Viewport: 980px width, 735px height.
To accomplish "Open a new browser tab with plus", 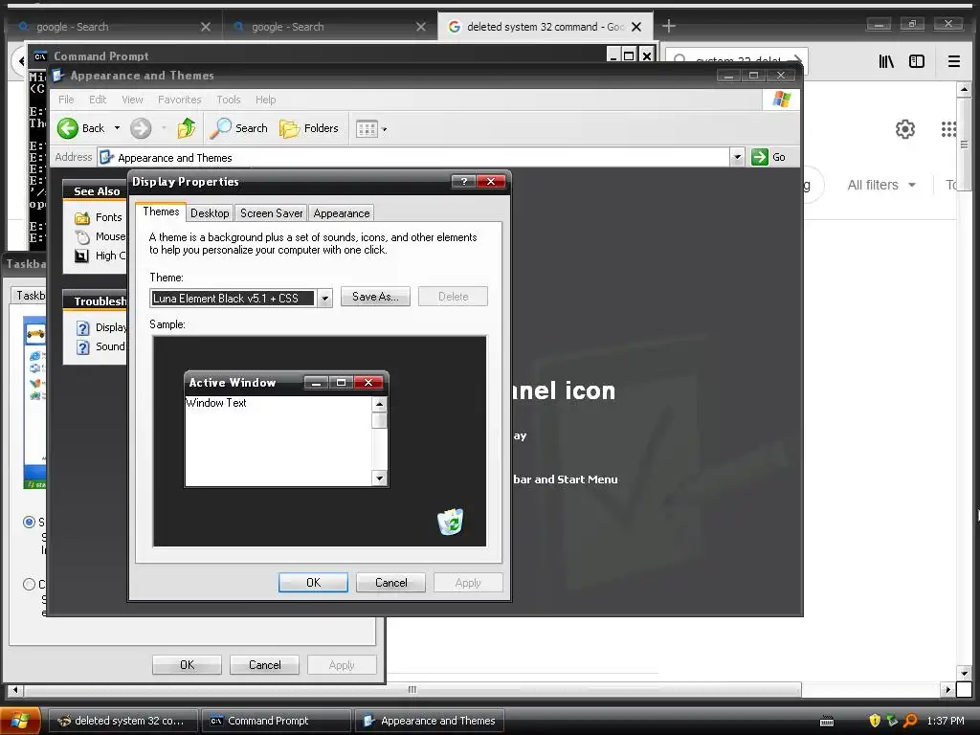I will [669, 26].
